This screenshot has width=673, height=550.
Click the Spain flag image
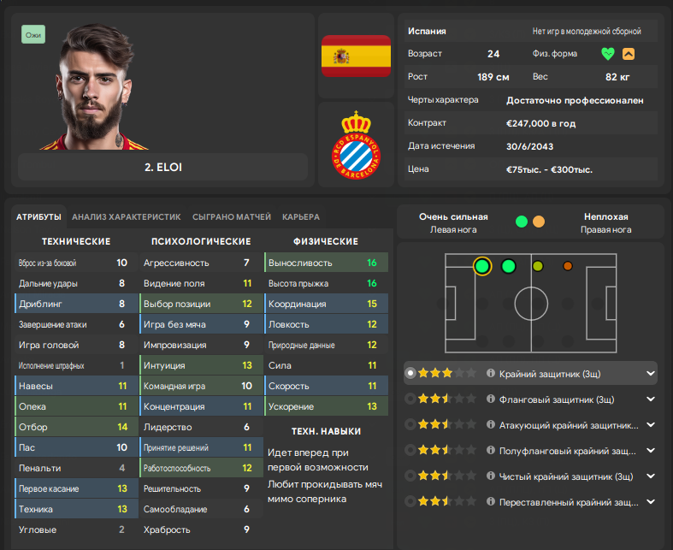click(x=356, y=56)
